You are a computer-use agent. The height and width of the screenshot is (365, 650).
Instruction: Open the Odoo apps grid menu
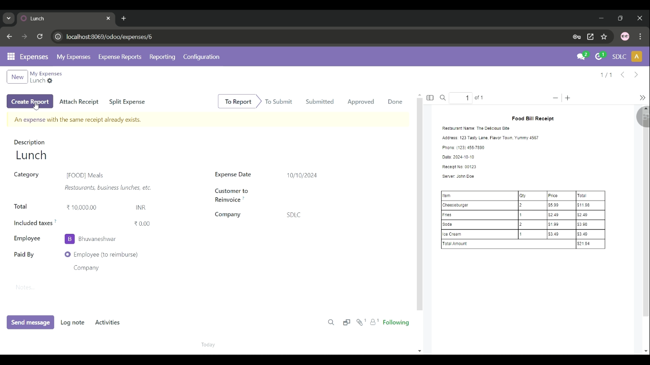[x=11, y=57]
